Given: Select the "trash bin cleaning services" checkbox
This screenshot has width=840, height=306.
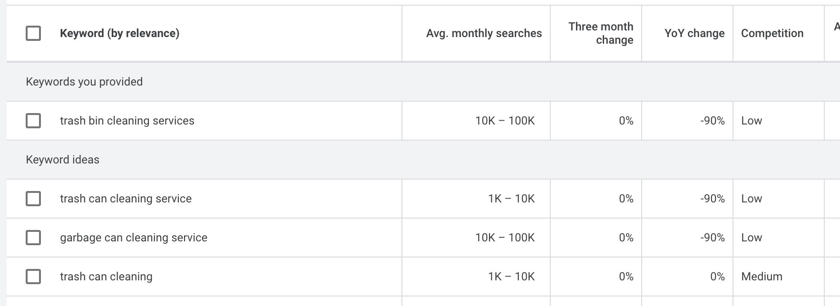Looking at the screenshot, I should [33, 121].
